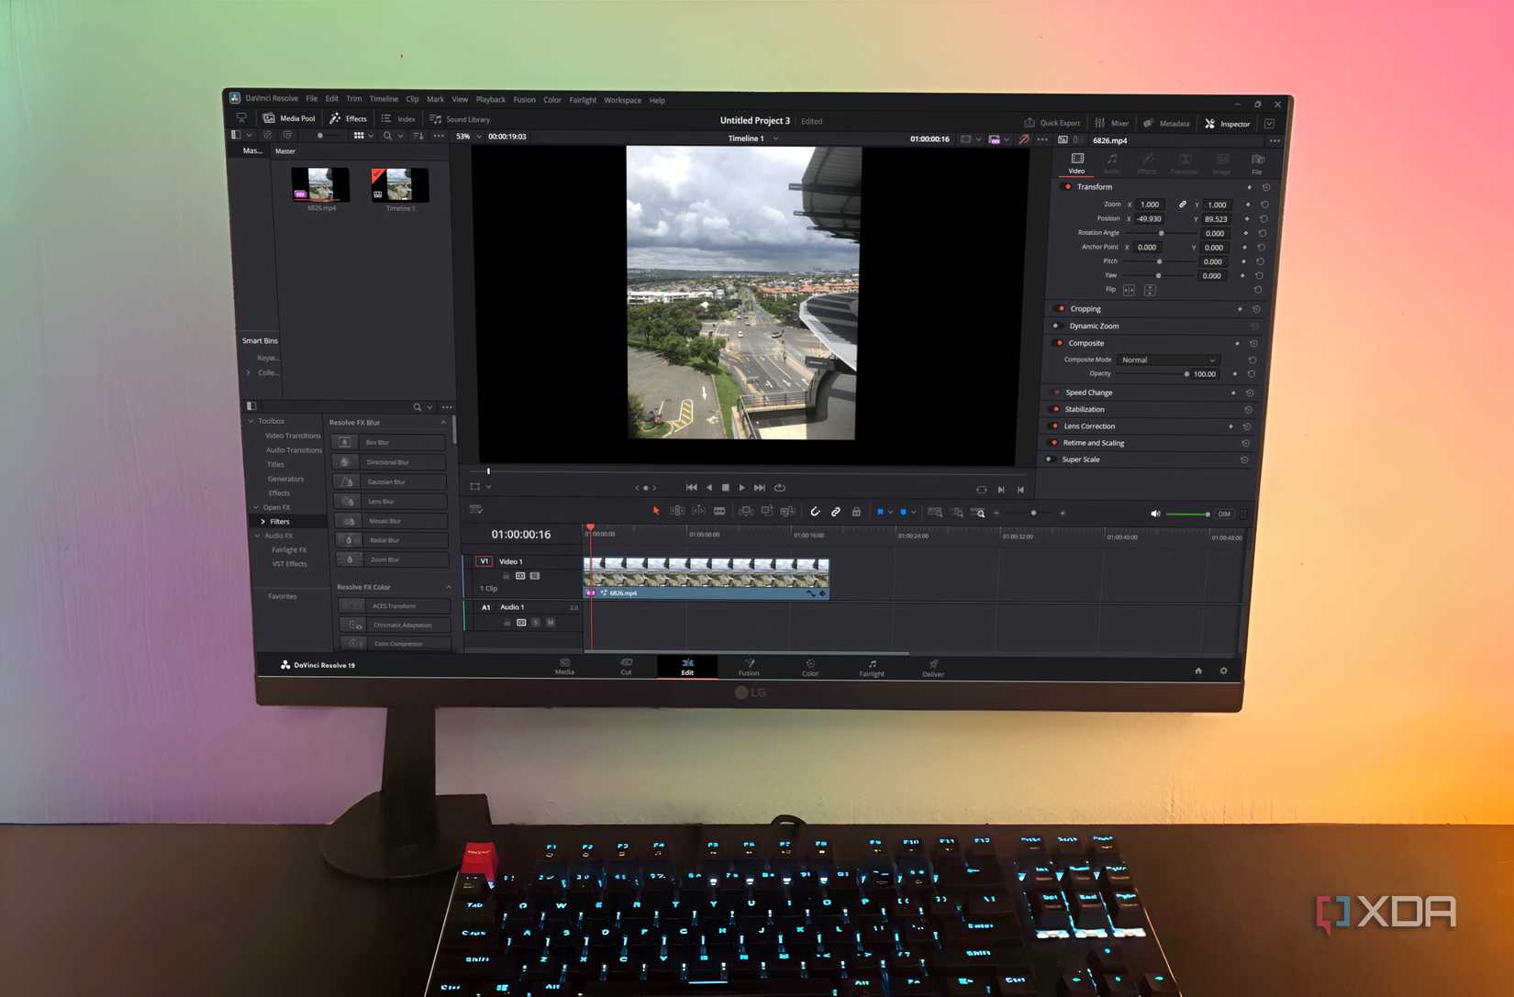Enable the Dynamic Zoom toggle

click(1056, 326)
